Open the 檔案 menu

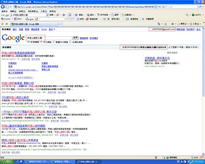[4, 11]
